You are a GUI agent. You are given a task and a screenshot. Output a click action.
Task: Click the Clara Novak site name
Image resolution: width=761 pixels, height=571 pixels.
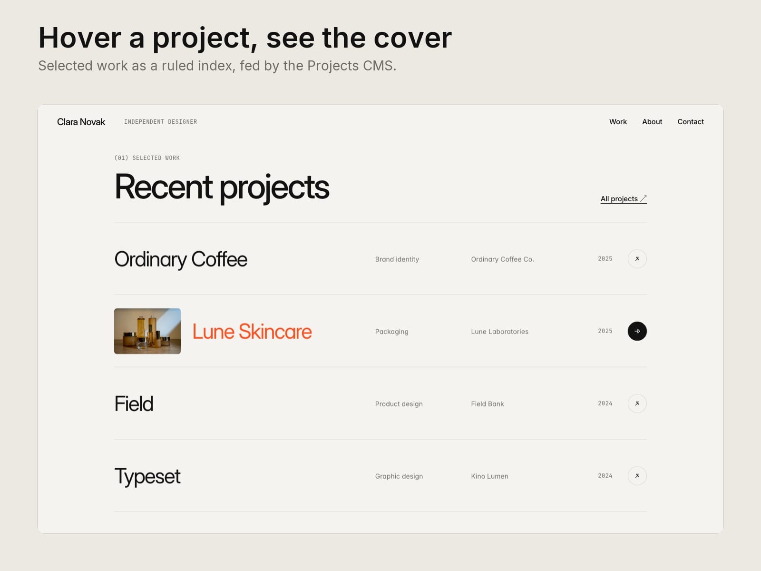pos(81,122)
